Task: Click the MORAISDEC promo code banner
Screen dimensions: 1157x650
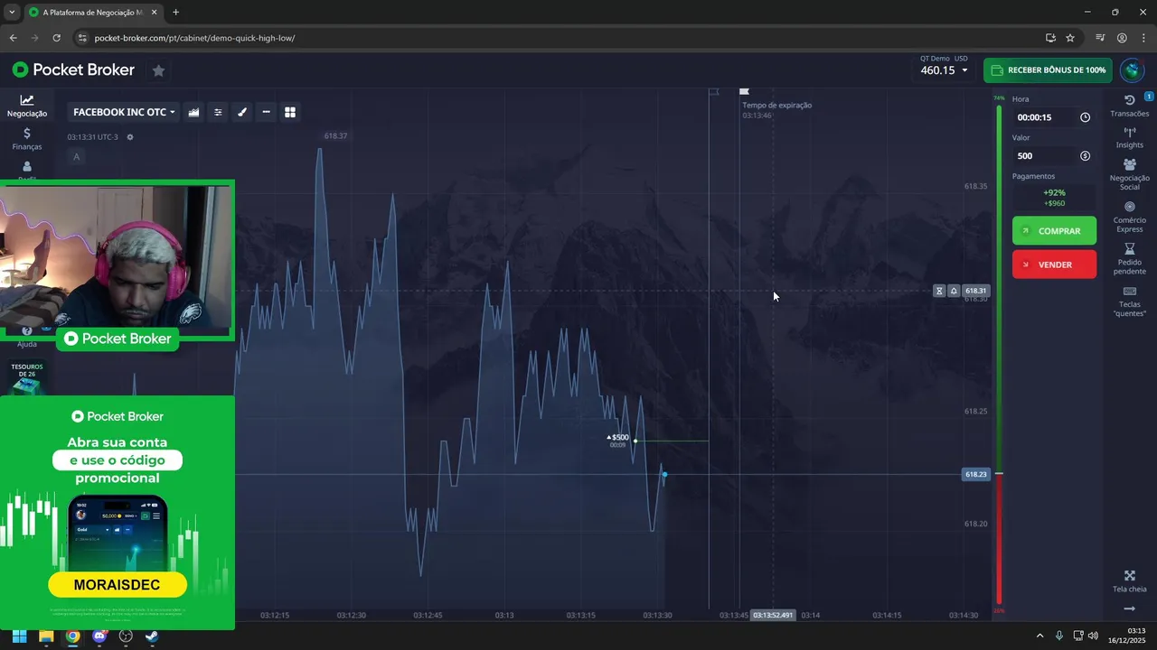Action: tap(118, 585)
